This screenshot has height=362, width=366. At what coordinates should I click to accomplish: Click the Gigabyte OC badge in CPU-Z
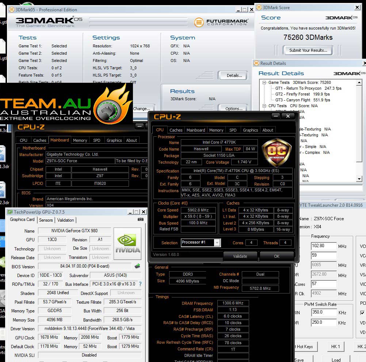[x=277, y=153]
